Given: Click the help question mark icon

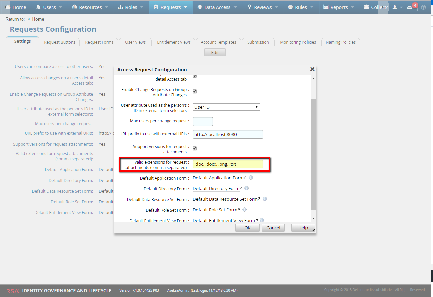Looking at the screenshot, I should coord(423,7).
